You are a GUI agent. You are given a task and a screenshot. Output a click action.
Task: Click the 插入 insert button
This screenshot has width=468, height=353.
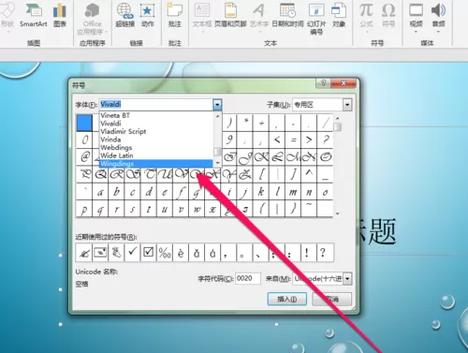tap(287, 300)
